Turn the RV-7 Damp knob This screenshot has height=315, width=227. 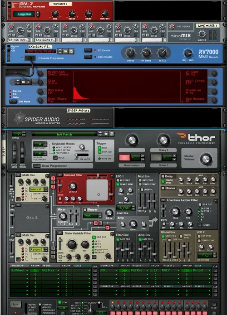[89, 14]
